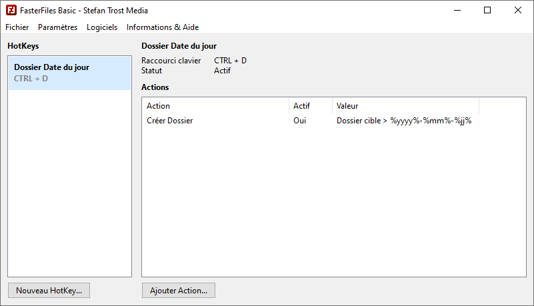Click the FasterFiles app icon in title bar

click(x=11, y=11)
